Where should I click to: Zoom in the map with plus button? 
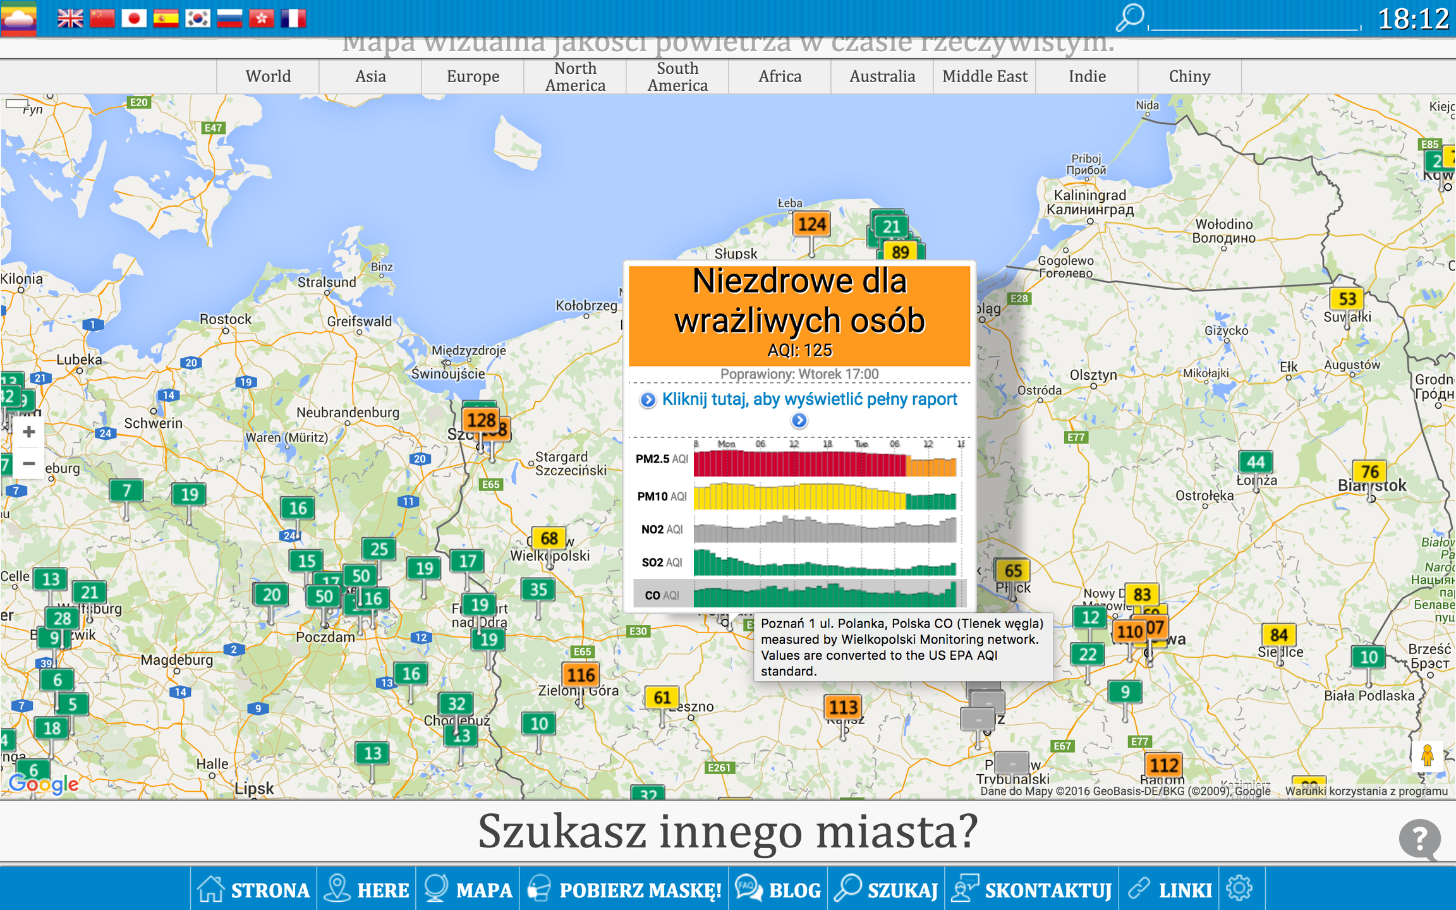28,432
